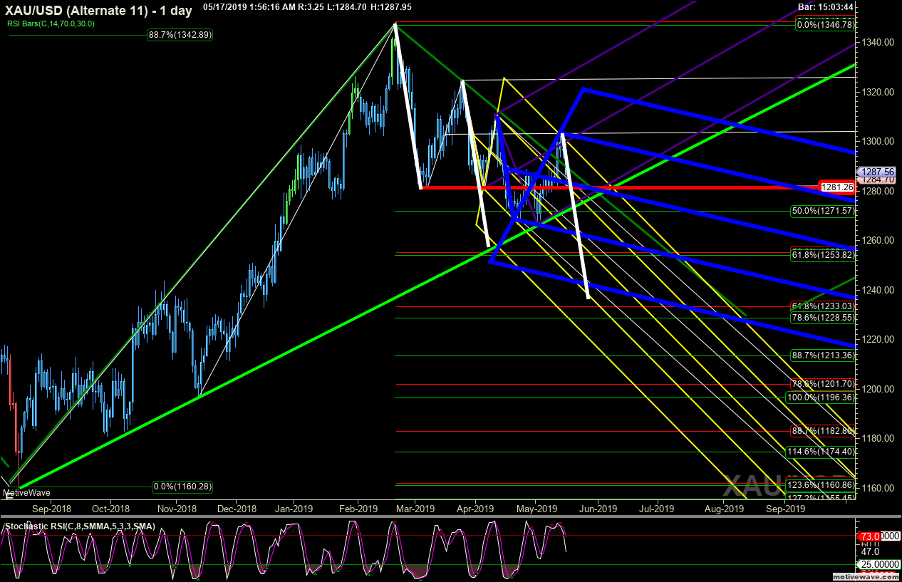This screenshot has height=582, width=902.
Task: Select the 78.6%(1228.55) level label
Action: (822, 318)
